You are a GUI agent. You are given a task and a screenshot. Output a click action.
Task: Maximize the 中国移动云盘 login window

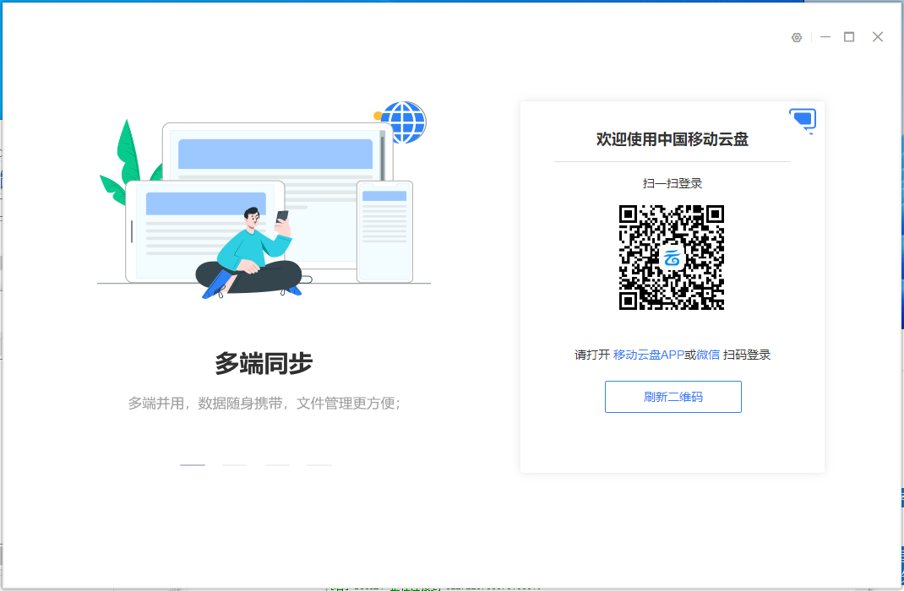coord(849,37)
